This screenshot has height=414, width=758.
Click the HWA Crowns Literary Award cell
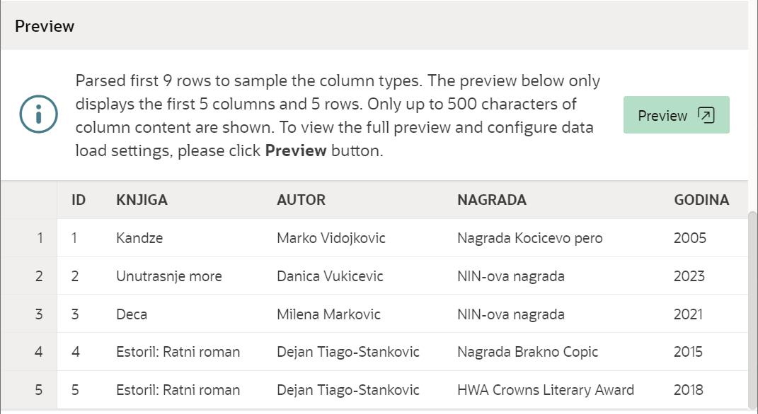(x=545, y=390)
